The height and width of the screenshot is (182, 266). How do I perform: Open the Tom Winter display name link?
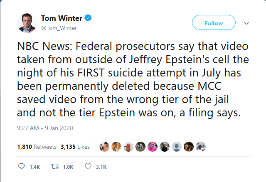coord(62,18)
